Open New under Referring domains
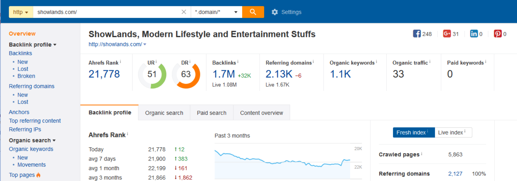Image resolution: width=517 pixels, height=181 pixels. (x=23, y=95)
